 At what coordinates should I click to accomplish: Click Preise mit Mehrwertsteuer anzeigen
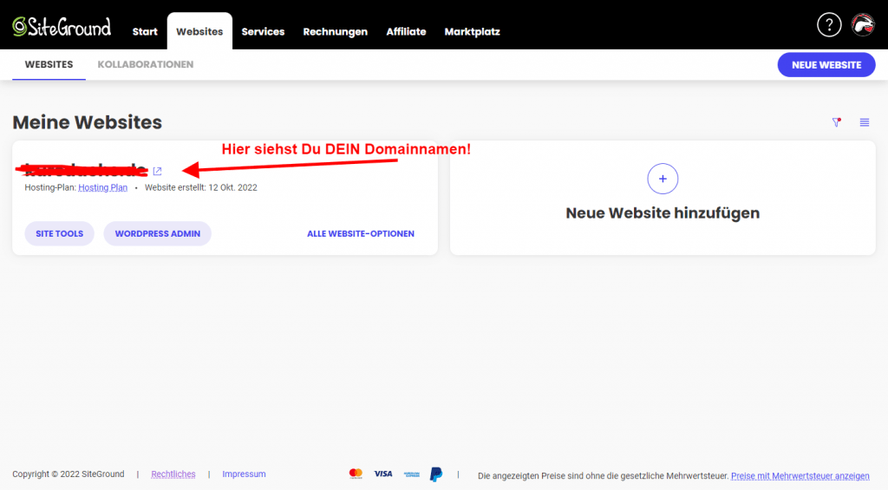coord(800,476)
